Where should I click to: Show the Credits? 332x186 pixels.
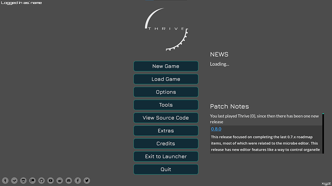pos(166,143)
